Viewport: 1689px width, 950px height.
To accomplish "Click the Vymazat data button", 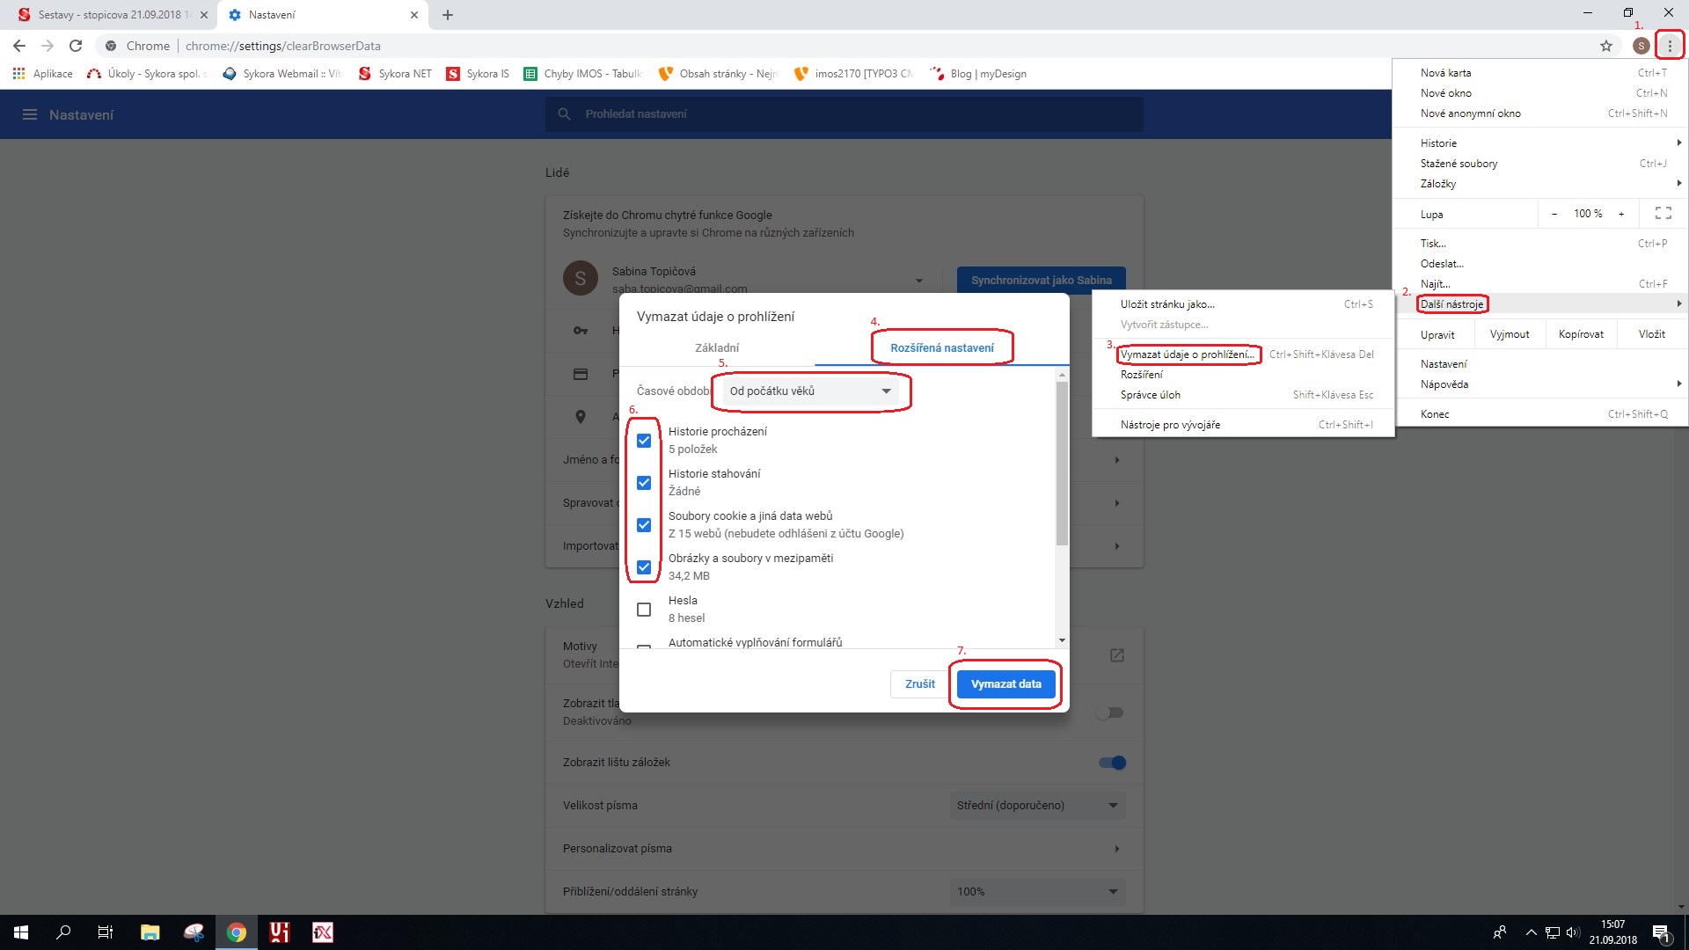I will 1005,683.
